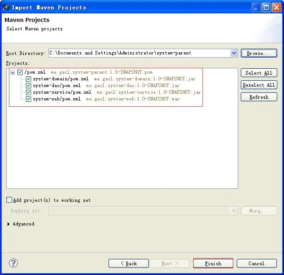284x275 pixels.
Task: Click text me.gacl:system-dao:1.0-SNAPSHOT:jar
Action: pyautogui.click(x=133, y=86)
